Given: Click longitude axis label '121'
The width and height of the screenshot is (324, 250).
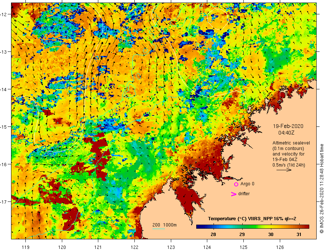Looking at the screenshot, I should pos(98,247).
